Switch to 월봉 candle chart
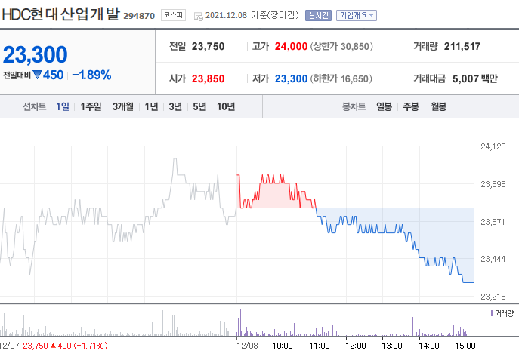The height and width of the screenshot is (360, 519). click(438, 106)
